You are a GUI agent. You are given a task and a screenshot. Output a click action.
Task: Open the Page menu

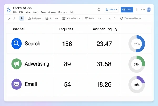[43, 12]
